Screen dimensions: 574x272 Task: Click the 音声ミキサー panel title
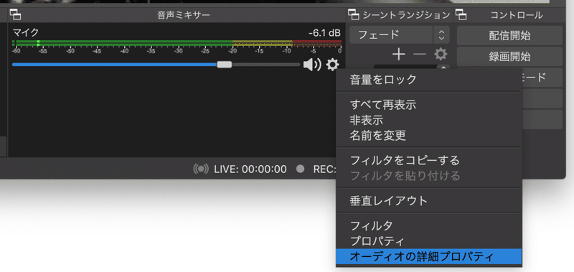[x=184, y=15]
